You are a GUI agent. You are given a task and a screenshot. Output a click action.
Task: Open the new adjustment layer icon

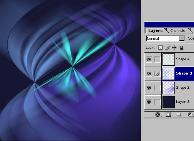pyautogui.click(x=190, y=114)
